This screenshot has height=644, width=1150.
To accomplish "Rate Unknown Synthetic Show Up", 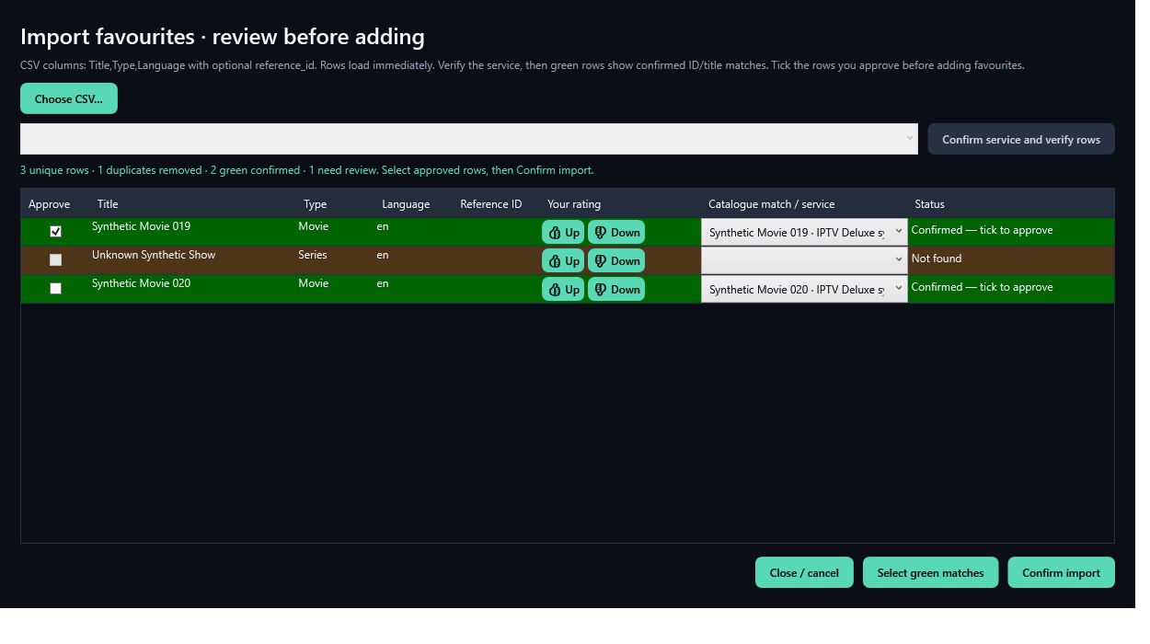I will 563,261.
